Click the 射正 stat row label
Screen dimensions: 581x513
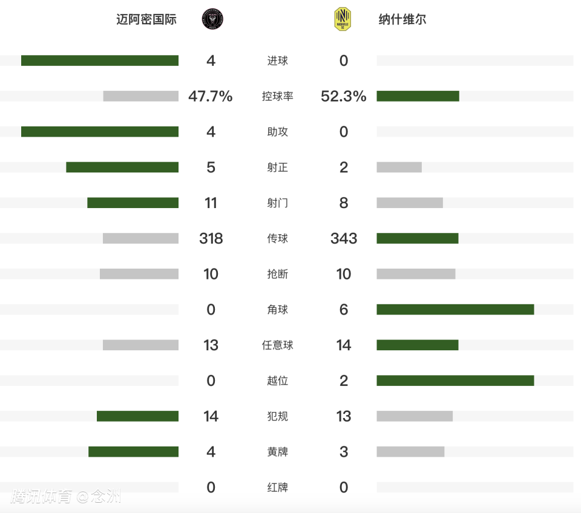(278, 168)
